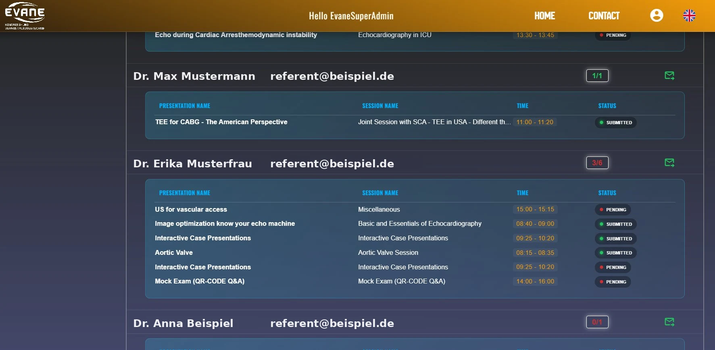This screenshot has height=350, width=715.
Task: Send email to Dr. Max Mustermann
Action: pos(669,75)
